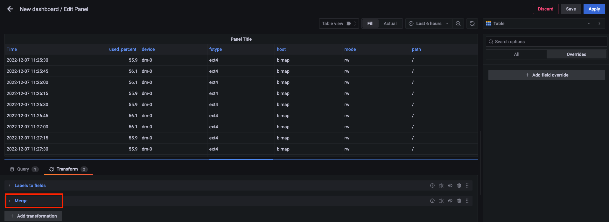This screenshot has width=609, height=222.
Task: Sort by the host column header
Action: [281, 49]
